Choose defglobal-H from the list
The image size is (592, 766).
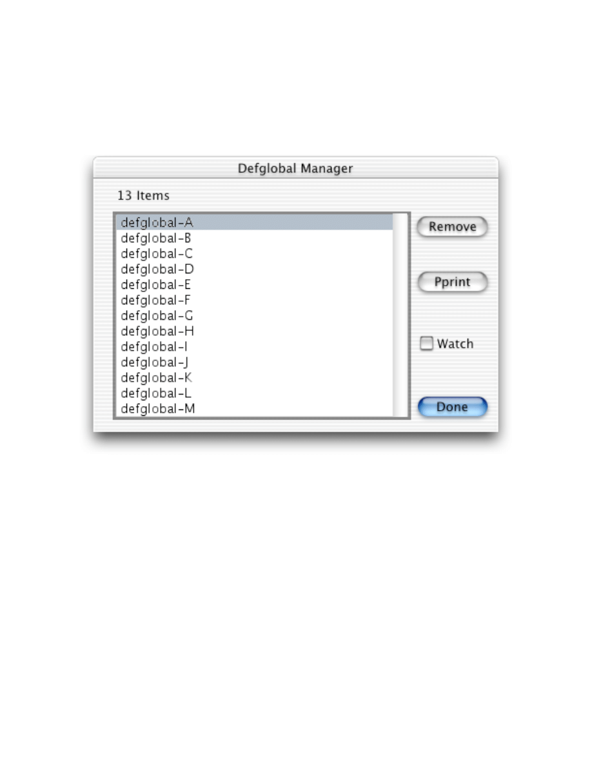coord(255,331)
